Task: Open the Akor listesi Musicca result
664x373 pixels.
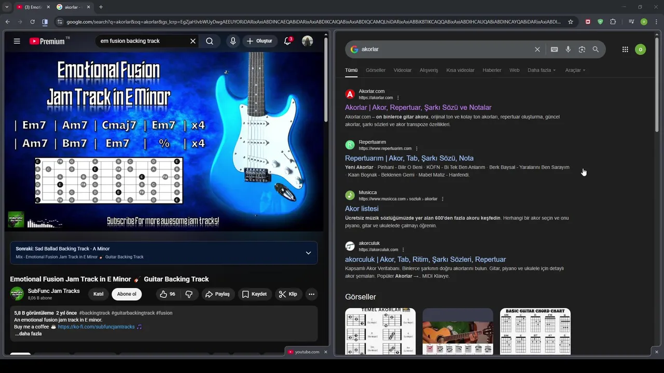Action: coord(362,209)
